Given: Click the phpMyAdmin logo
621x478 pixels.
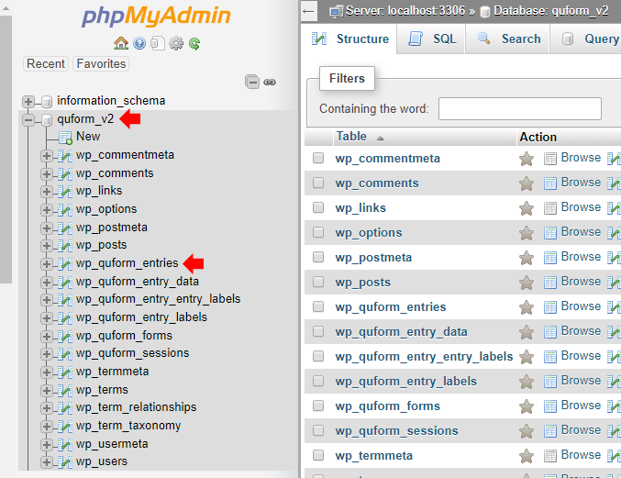Looking at the screenshot, I should click(156, 16).
